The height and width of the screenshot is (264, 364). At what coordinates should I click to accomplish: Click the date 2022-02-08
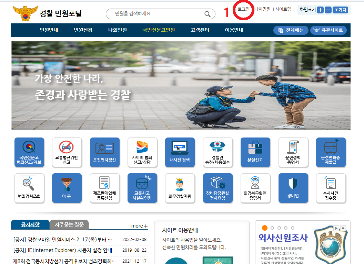pyautogui.click(x=134, y=240)
